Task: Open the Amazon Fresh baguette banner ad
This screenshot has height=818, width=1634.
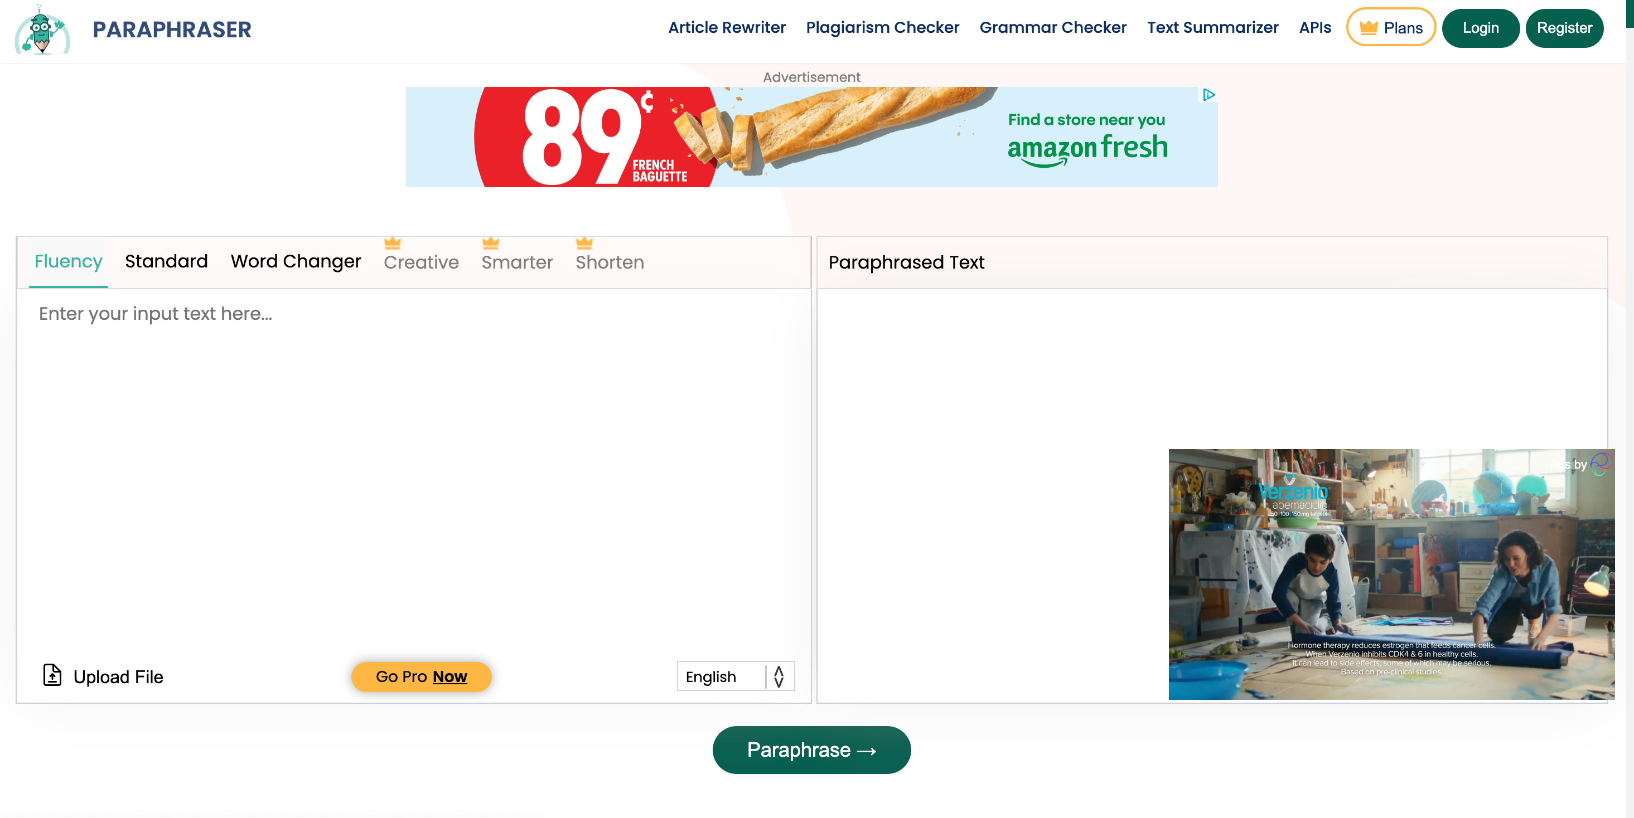Action: 811,137
